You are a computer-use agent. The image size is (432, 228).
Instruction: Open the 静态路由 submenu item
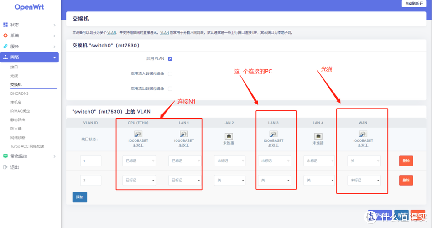[x=18, y=120]
